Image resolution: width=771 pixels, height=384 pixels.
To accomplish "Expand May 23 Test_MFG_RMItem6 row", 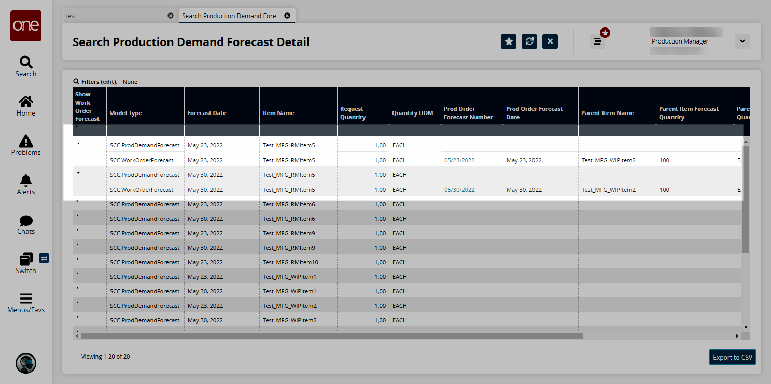I will 77,201.
